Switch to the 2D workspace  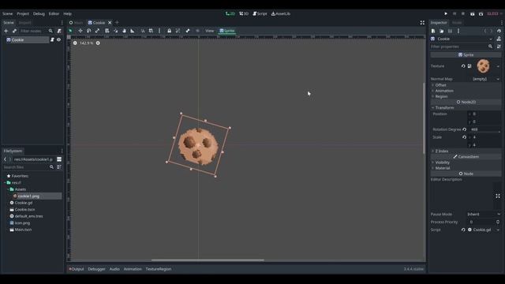(230, 13)
